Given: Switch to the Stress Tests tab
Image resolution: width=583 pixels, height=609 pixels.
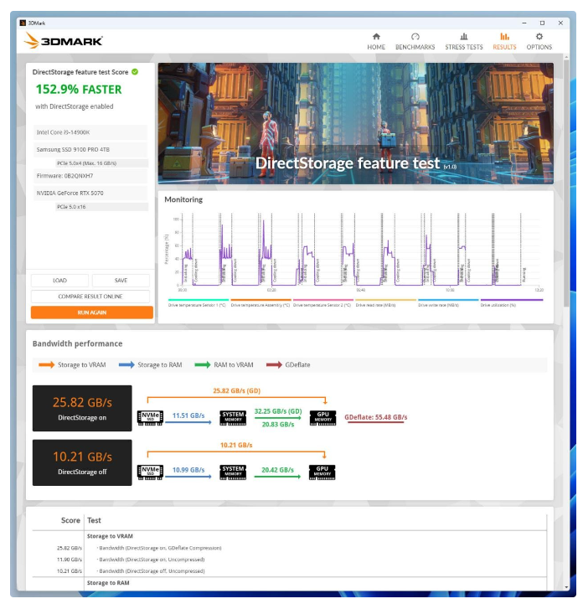Looking at the screenshot, I should pyautogui.click(x=464, y=42).
